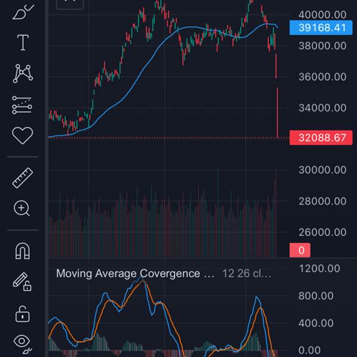Click the MACD settings text 12 26 cl...
The width and height of the screenshot is (357, 357).
pyautogui.click(x=246, y=274)
